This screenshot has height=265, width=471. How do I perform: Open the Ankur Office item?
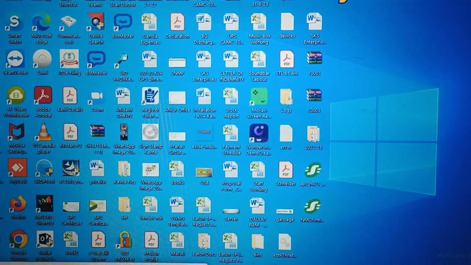tap(177, 98)
